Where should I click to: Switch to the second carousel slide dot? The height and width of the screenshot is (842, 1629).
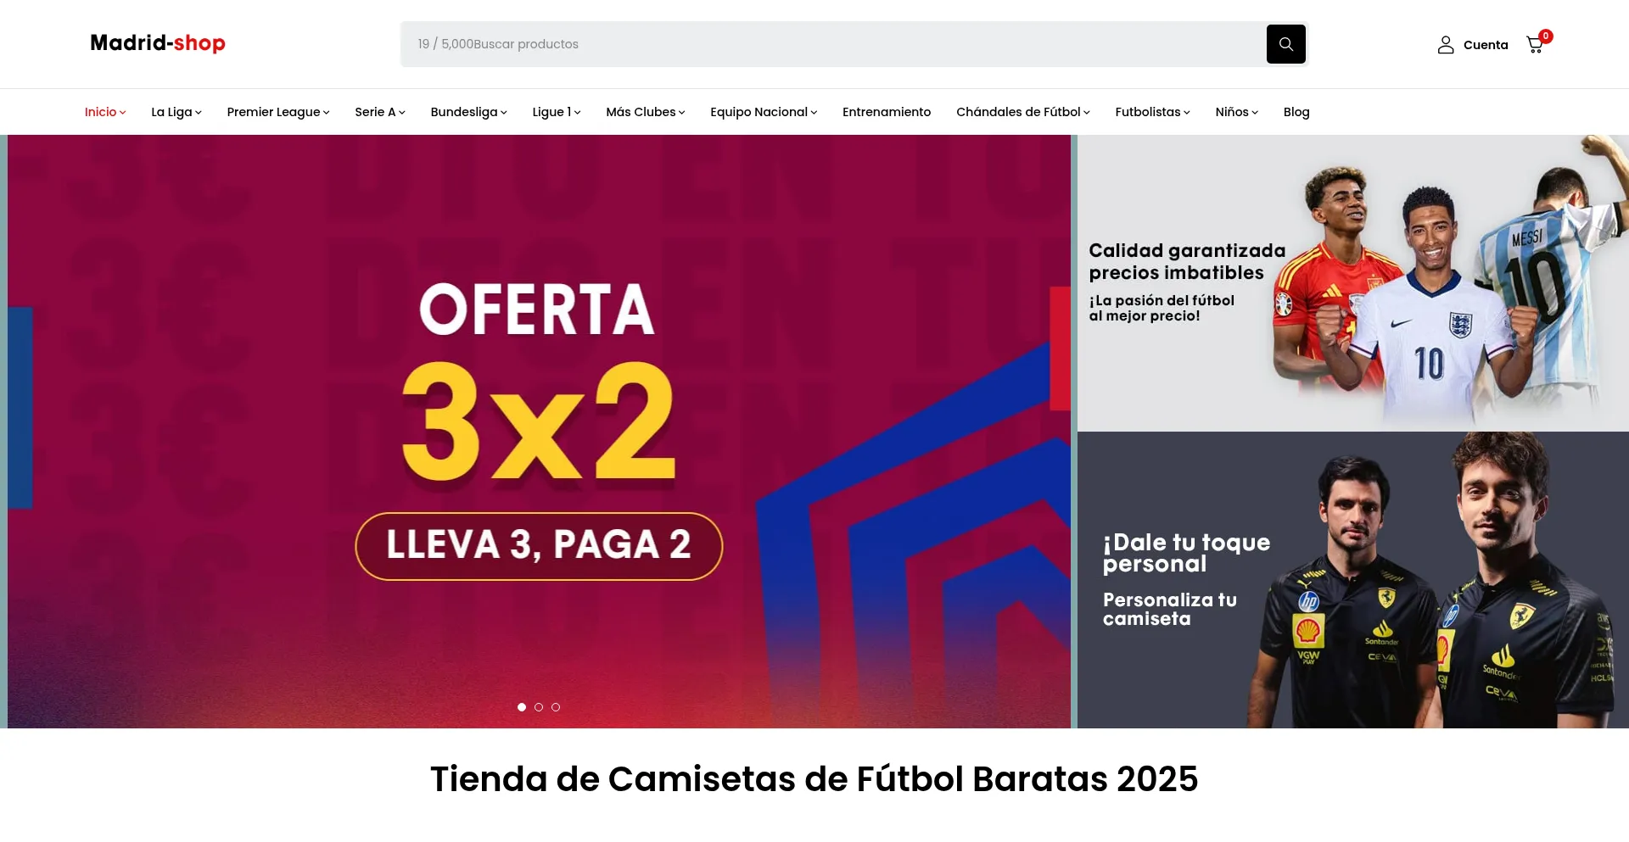click(539, 707)
